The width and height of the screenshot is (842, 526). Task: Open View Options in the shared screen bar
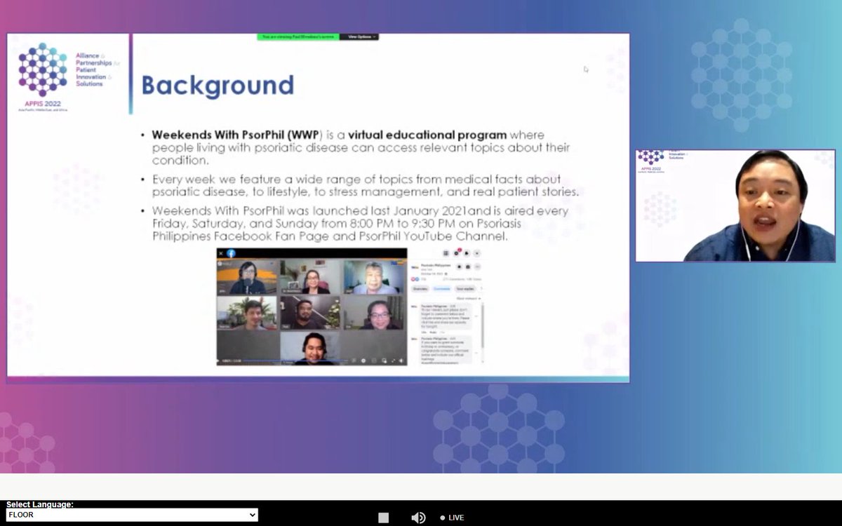(359, 36)
